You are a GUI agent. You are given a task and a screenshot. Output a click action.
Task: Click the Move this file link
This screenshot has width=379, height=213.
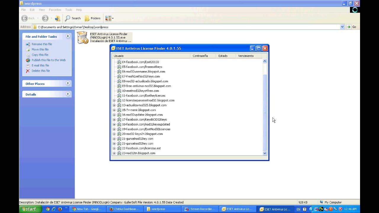pyautogui.click(x=40, y=49)
